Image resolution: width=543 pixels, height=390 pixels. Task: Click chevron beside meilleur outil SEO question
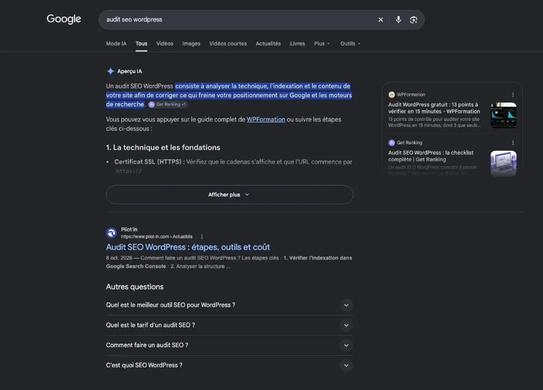pyautogui.click(x=346, y=305)
